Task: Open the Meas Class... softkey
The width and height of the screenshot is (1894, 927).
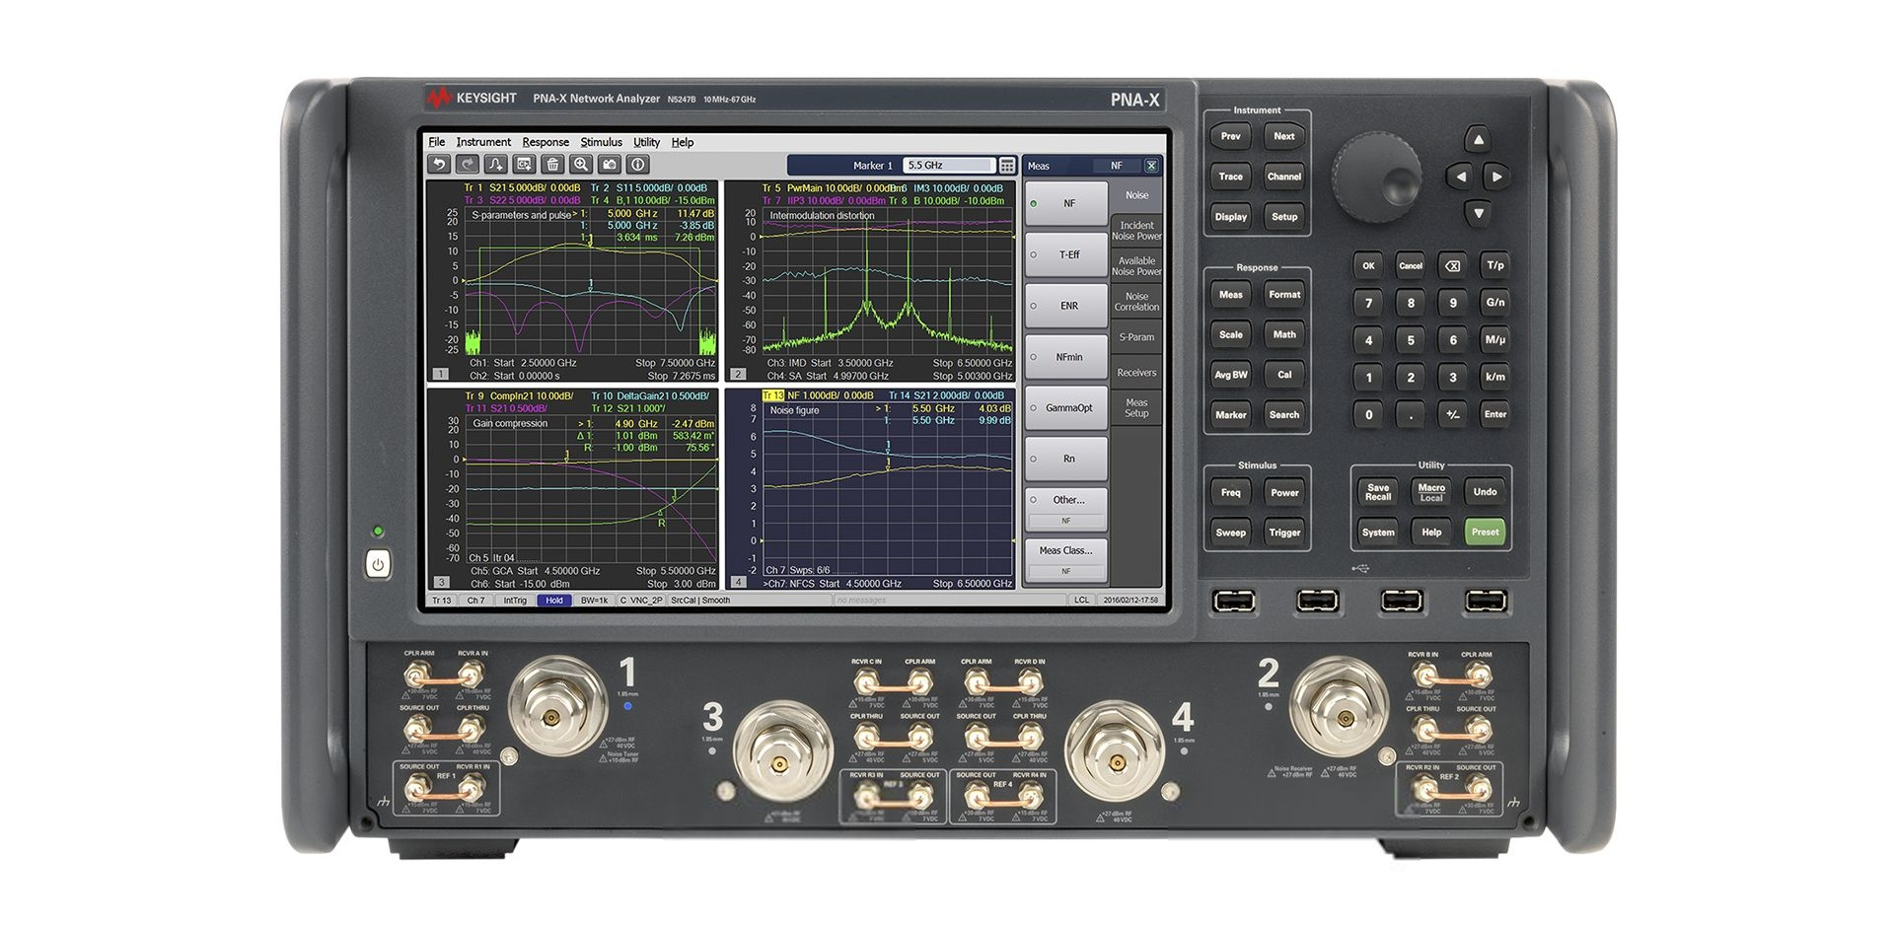Action: click(1066, 560)
